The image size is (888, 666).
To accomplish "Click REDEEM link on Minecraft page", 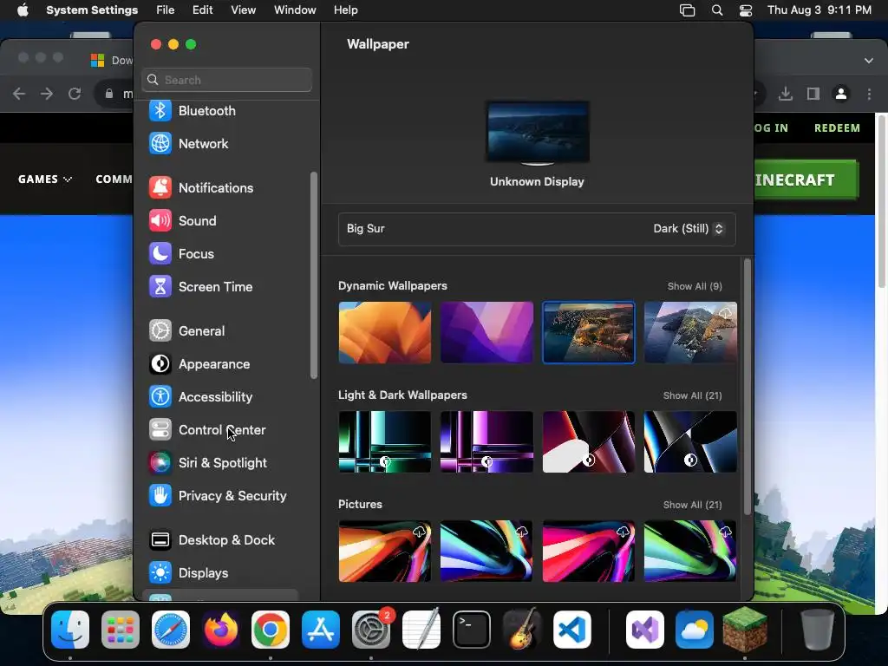I will click(x=837, y=128).
